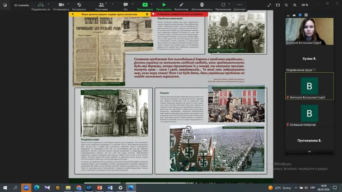Open the More options ellipsis menu
Viewport: 342px width, 192px height.
coord(239,5)
